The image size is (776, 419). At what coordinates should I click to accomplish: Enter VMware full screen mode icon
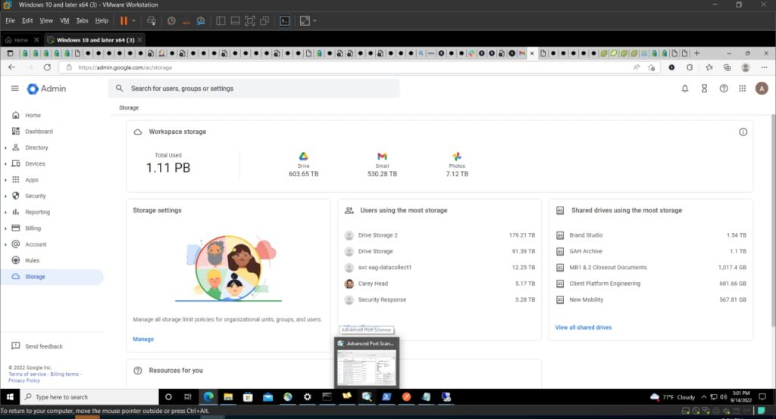305,20
